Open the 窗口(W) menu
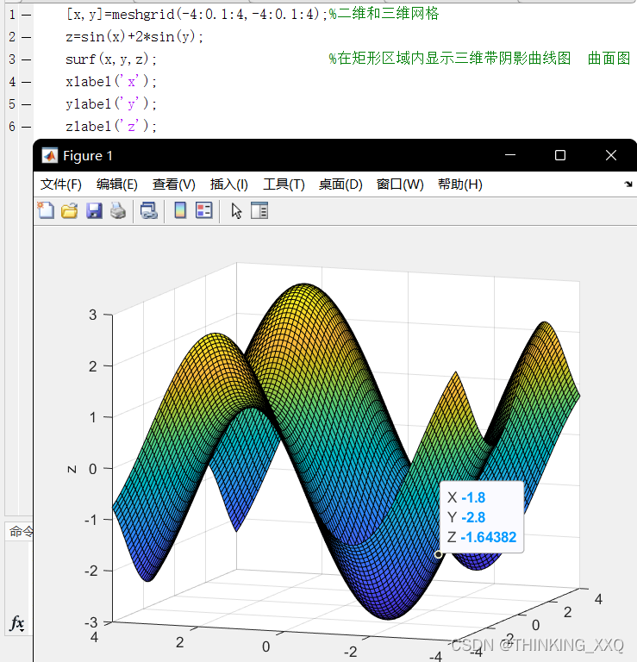This screenshot has width=637, height=662. (400, 184)
